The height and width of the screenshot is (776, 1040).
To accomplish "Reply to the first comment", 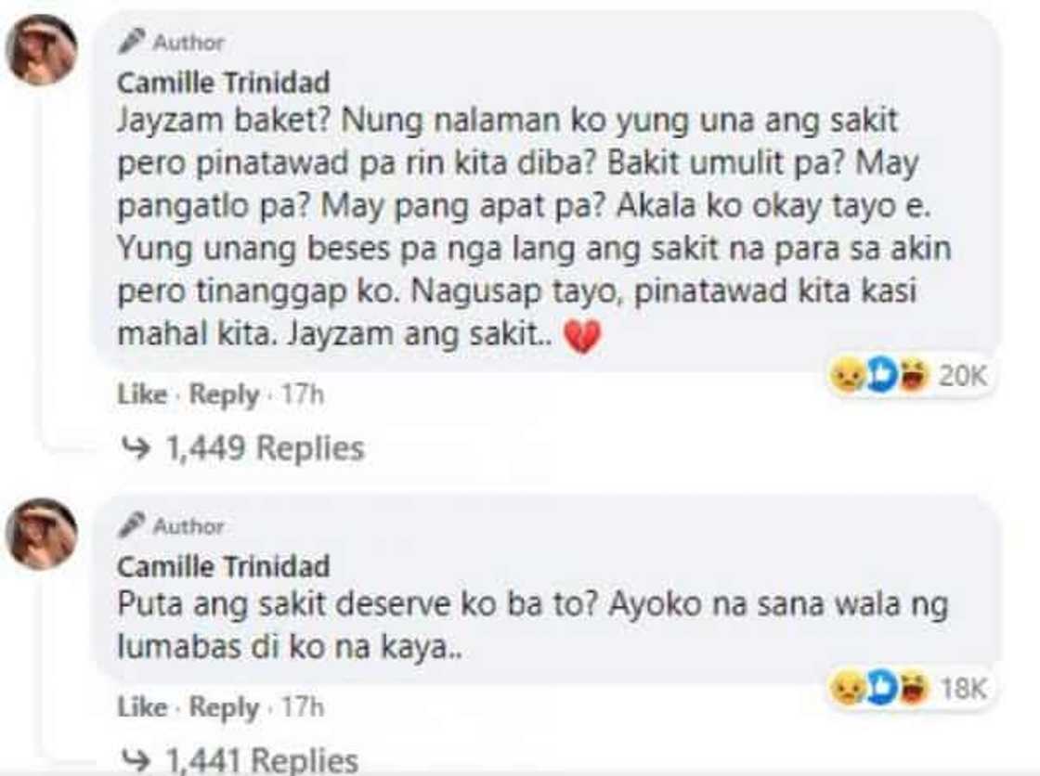I will point(224,394).
